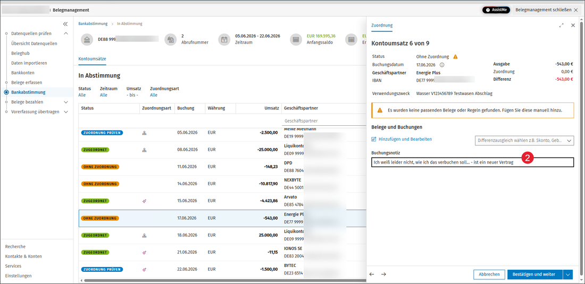Sort by the Umsatz column header
Viewport: 585px width, 284px height.
click(x=272, y=108)
